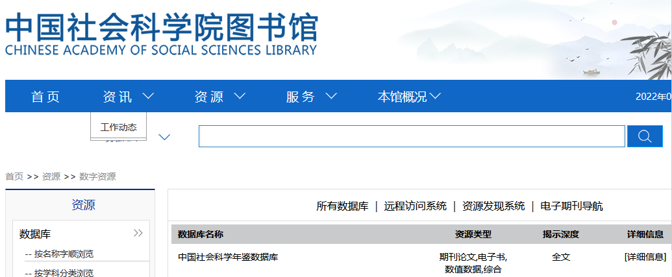
Task: Open the search type dropdown chevron
Action: tap(164, 137)
